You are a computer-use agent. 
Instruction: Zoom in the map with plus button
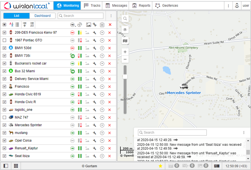tap(125, 52)
